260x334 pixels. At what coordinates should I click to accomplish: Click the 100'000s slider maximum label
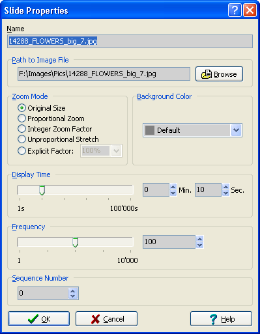(124, 208)
